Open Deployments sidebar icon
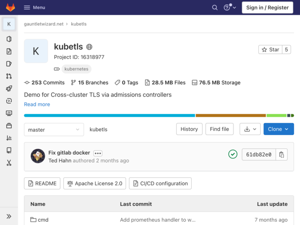The width and height of the screenshot is (300, 225). (9, 101)
